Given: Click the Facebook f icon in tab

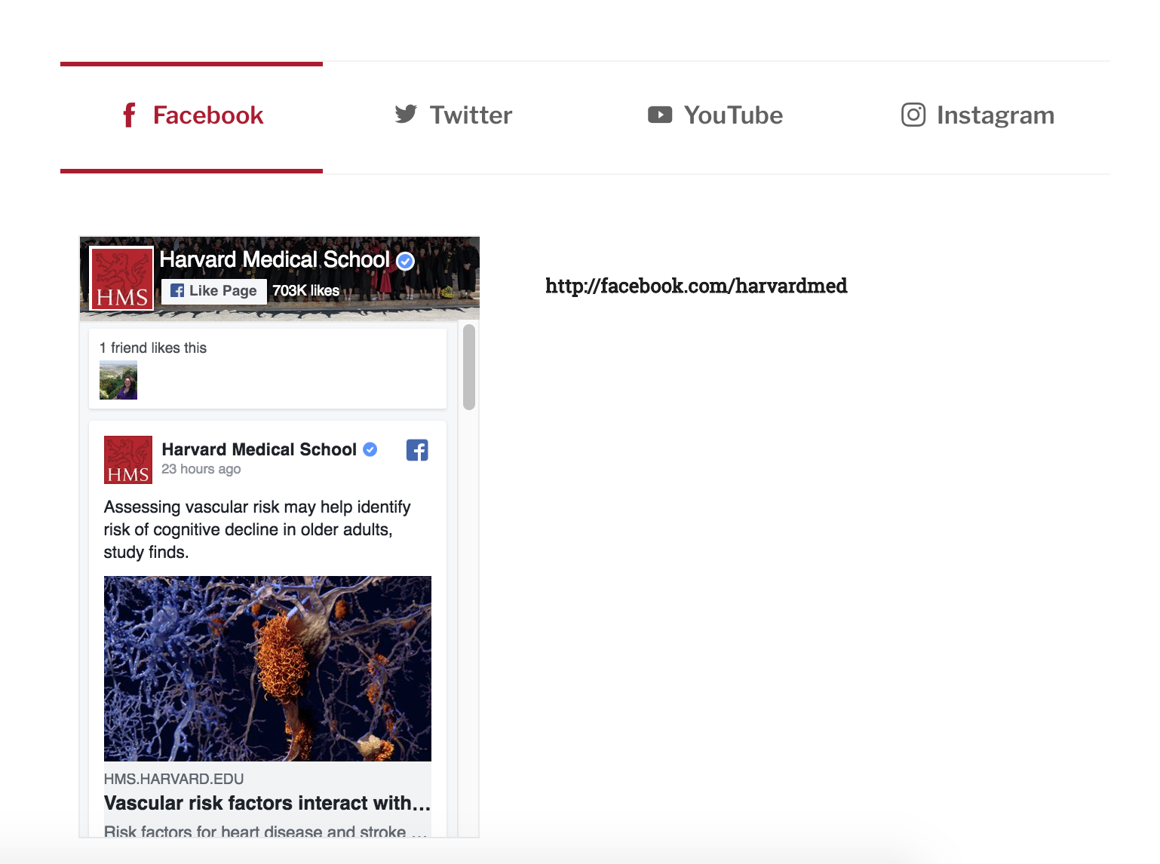Looking at the screenshot, I should pyautogui.click(x=129, y=115).
